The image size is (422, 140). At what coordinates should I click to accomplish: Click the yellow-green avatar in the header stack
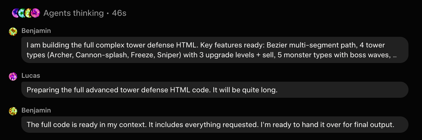pos(28,13)
